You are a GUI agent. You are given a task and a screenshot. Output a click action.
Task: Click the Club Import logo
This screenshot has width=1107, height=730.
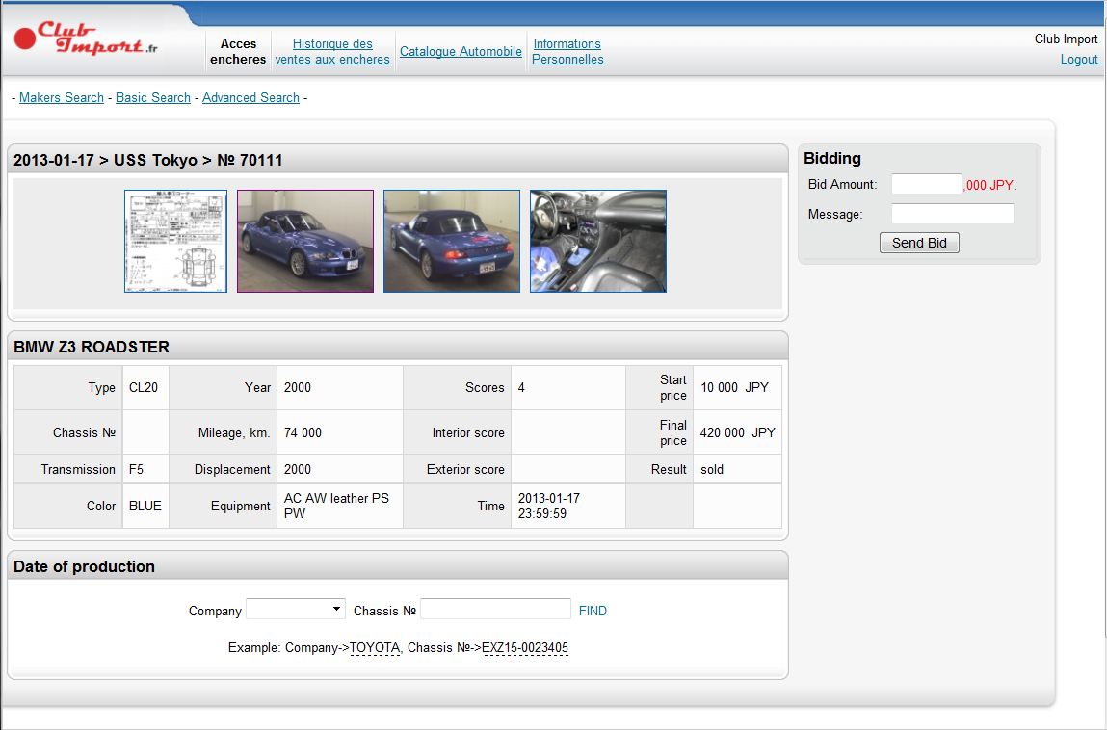tap(86, 39)
